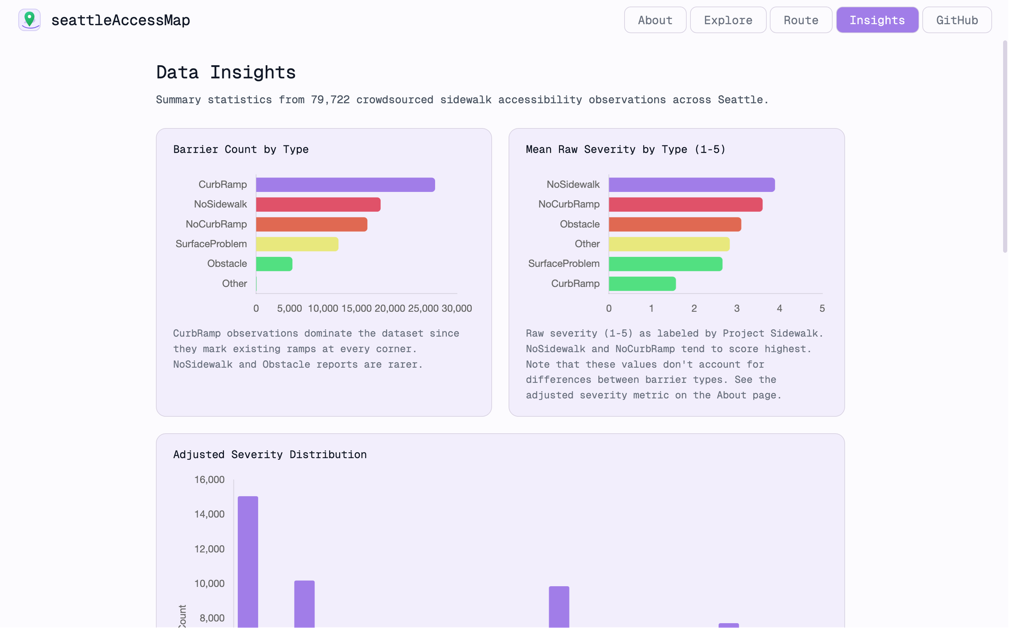This screenshot has width=1009, height=628.
Task: Select the tallest bar in distribution chart
Action: click(248, 559)
